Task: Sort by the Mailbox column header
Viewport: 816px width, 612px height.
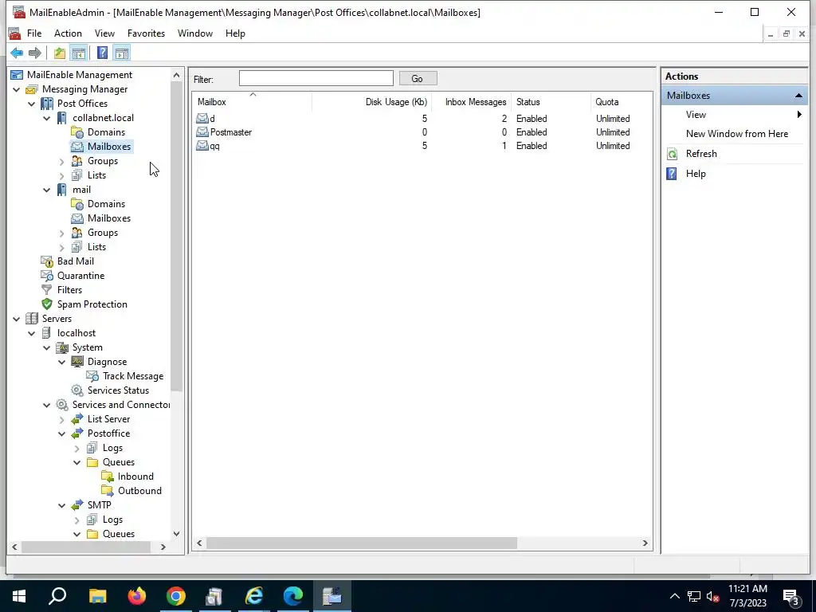Action: tap(253, 102)
